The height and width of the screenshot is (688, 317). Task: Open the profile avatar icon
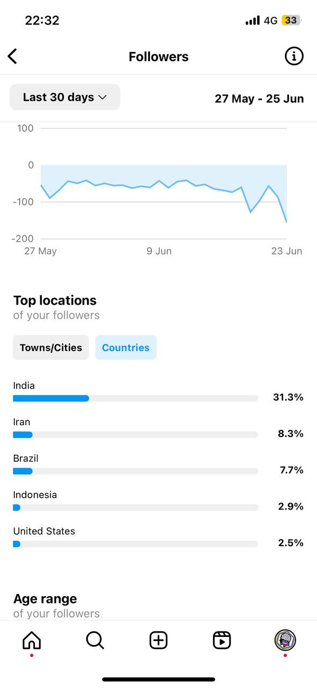pyautogui.click(x=285, y=640)
